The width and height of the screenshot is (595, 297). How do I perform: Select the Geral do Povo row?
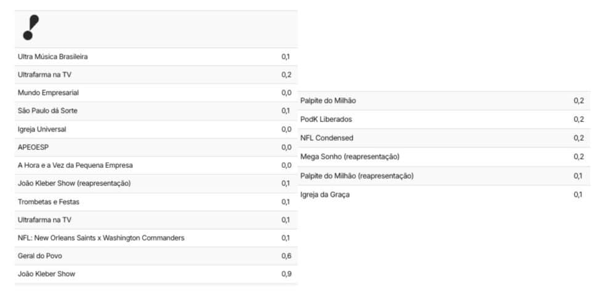[x=156, y=256]
